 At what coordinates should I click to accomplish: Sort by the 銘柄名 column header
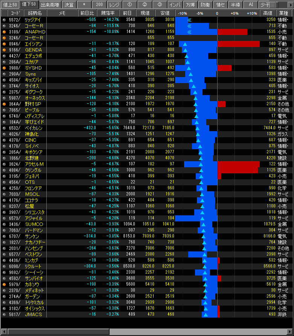pos(35,13)
